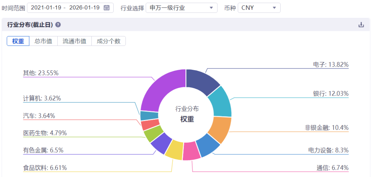
Task: Click the 时间范围 label
Action: coord(13,8)
